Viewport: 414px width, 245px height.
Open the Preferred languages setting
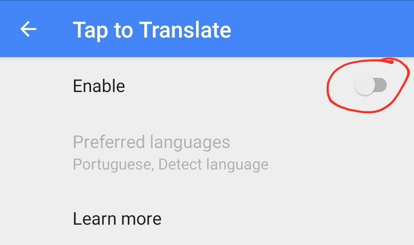tap(151, 142)
